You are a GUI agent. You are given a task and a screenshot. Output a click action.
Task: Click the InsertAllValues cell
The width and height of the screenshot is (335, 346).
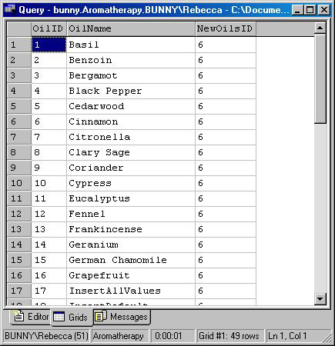[131, 291]
